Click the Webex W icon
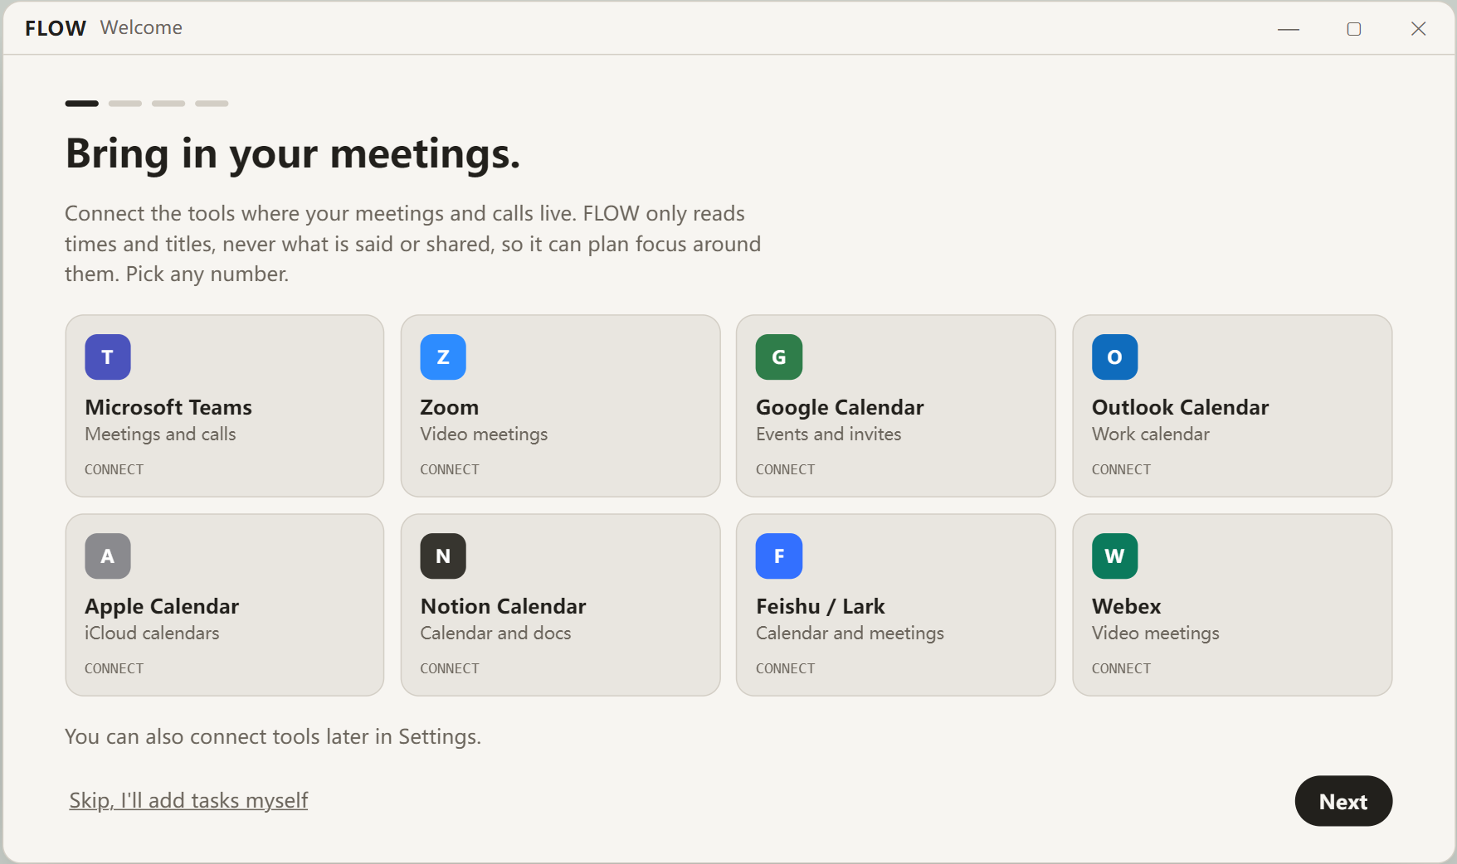The width and height of the screenshot is (1457, 864). coord(1115,556)
